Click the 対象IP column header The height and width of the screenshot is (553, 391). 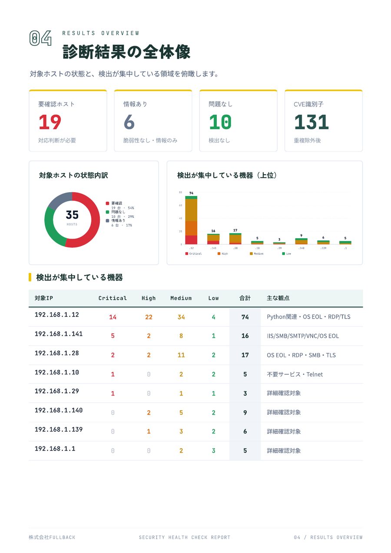[44, 298]
